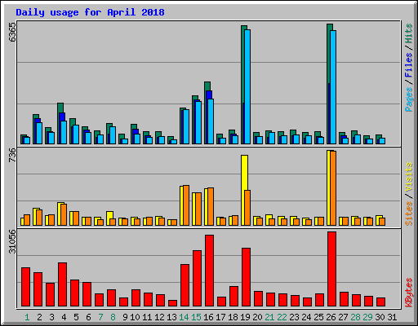418x326 pixels.
Task: Click the orange sites bar for day 26
Action: point(333,188)
